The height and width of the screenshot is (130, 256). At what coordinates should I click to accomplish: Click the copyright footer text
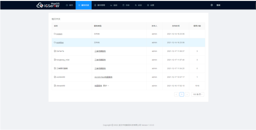[128, 125]
